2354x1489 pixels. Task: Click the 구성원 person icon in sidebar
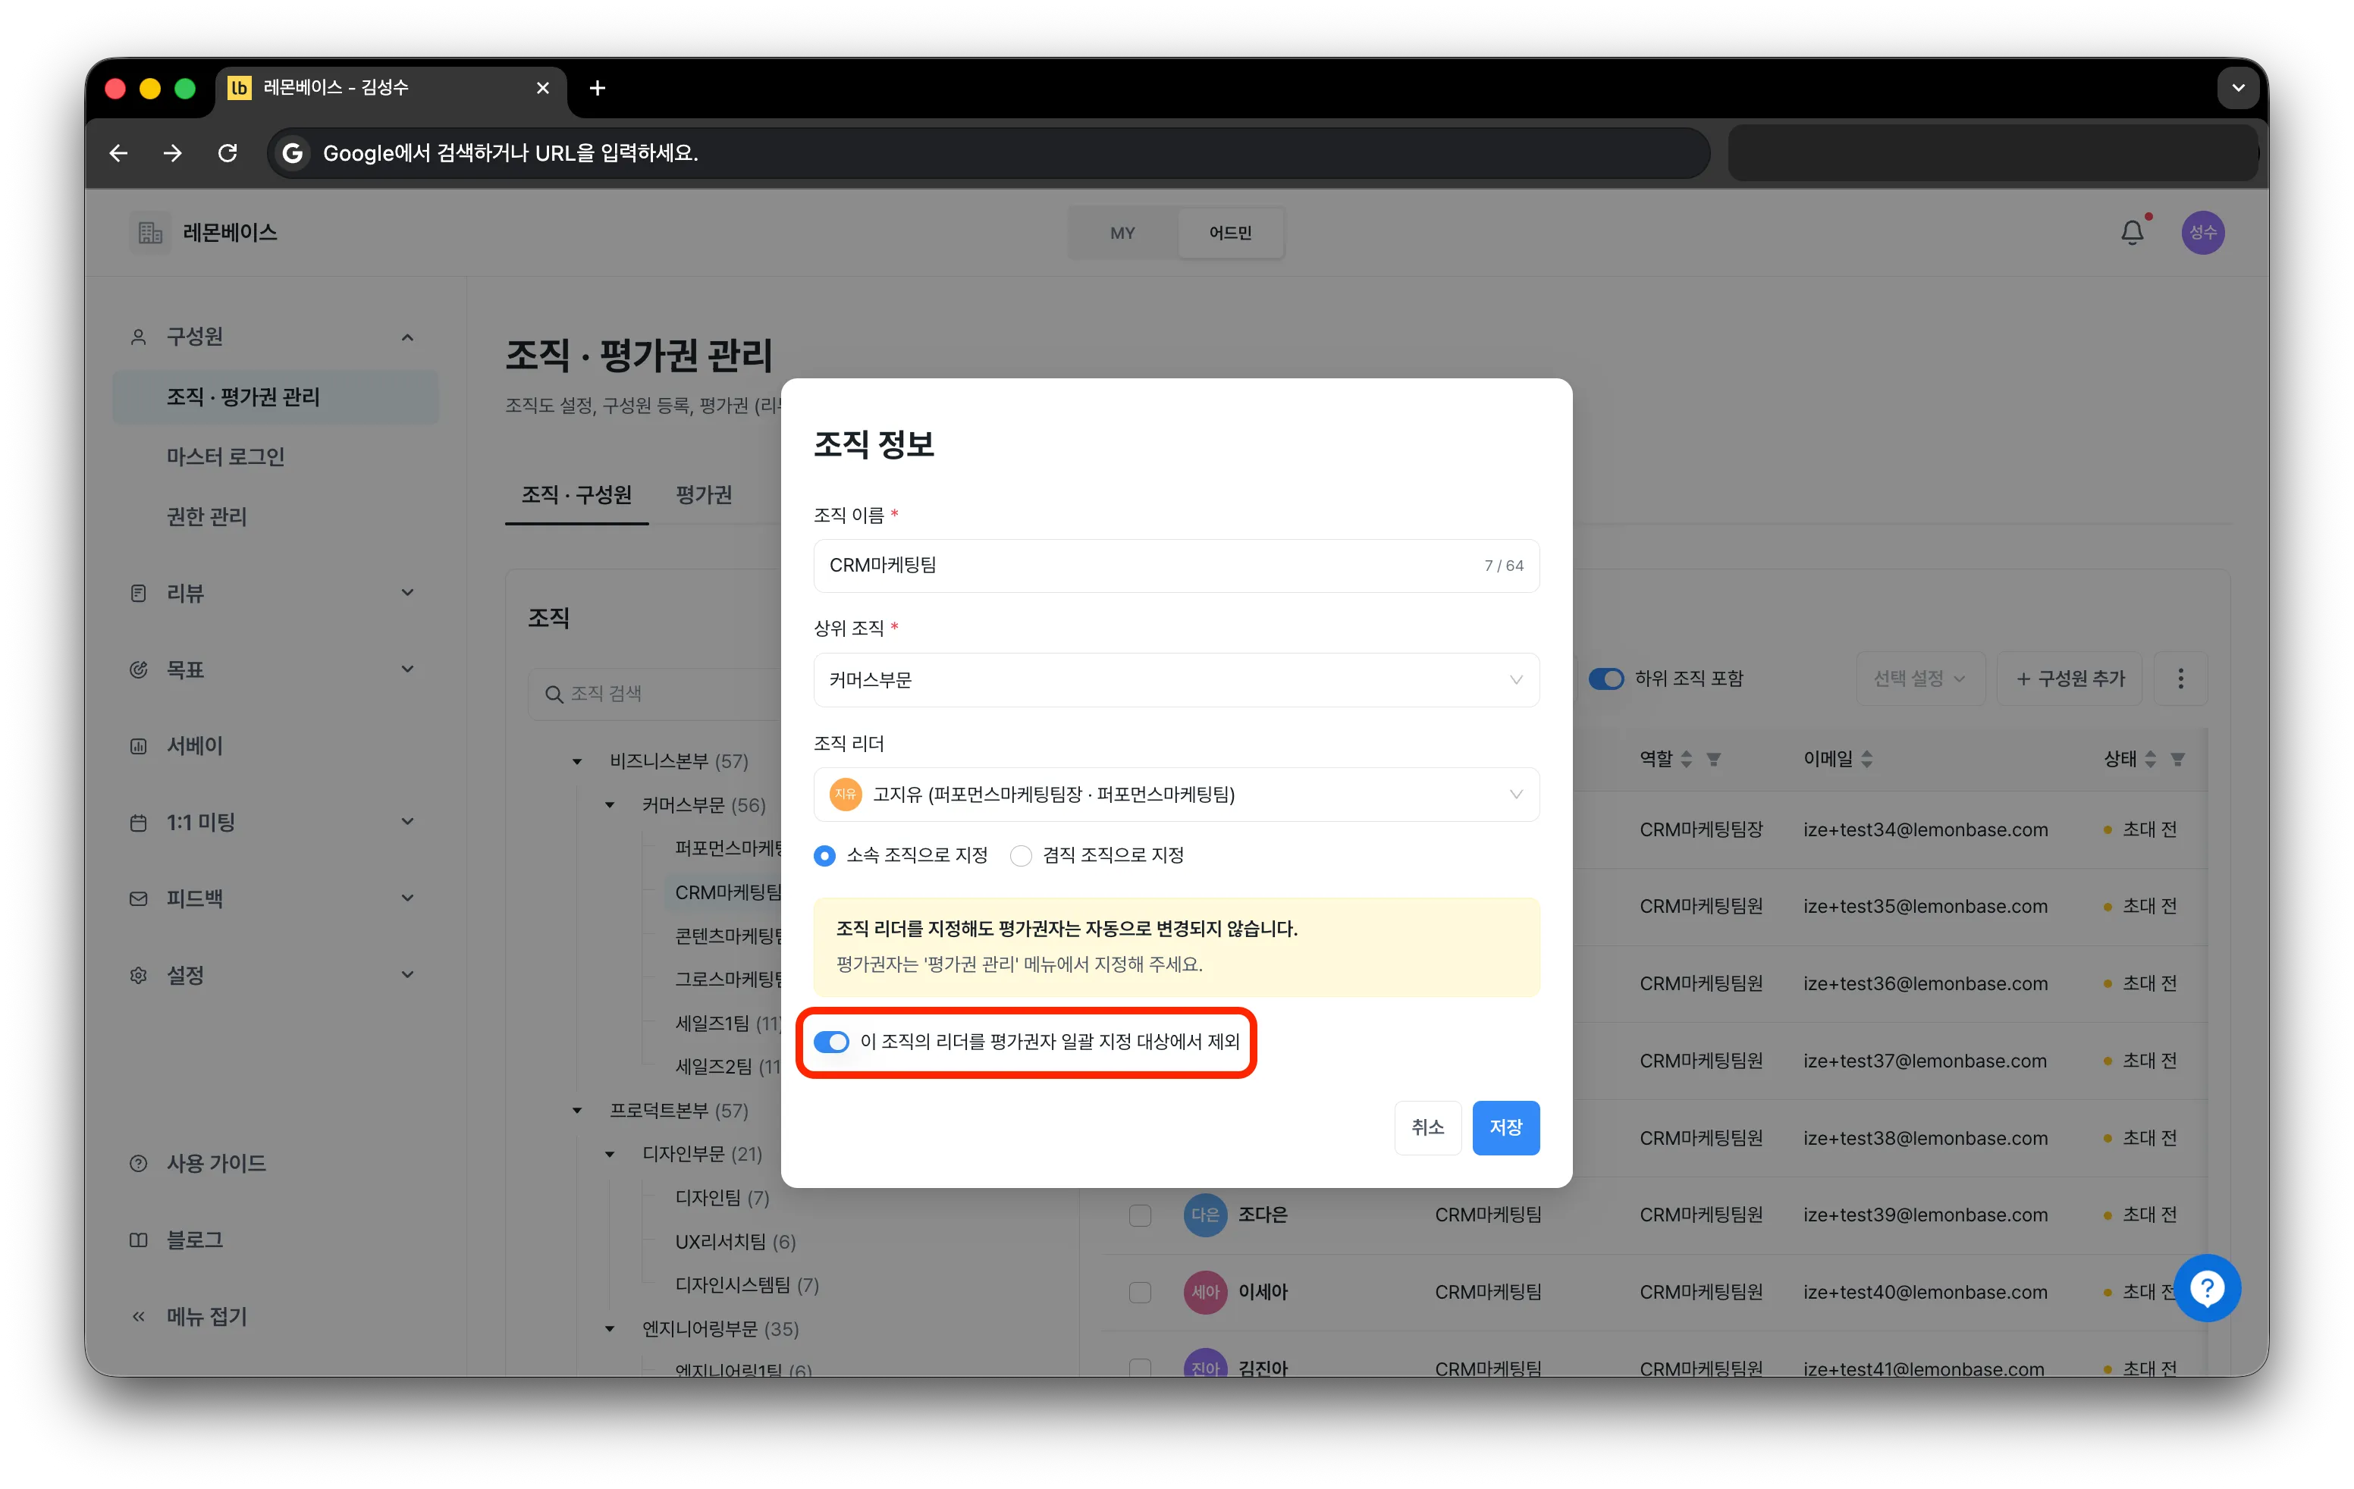coord(139,337)
